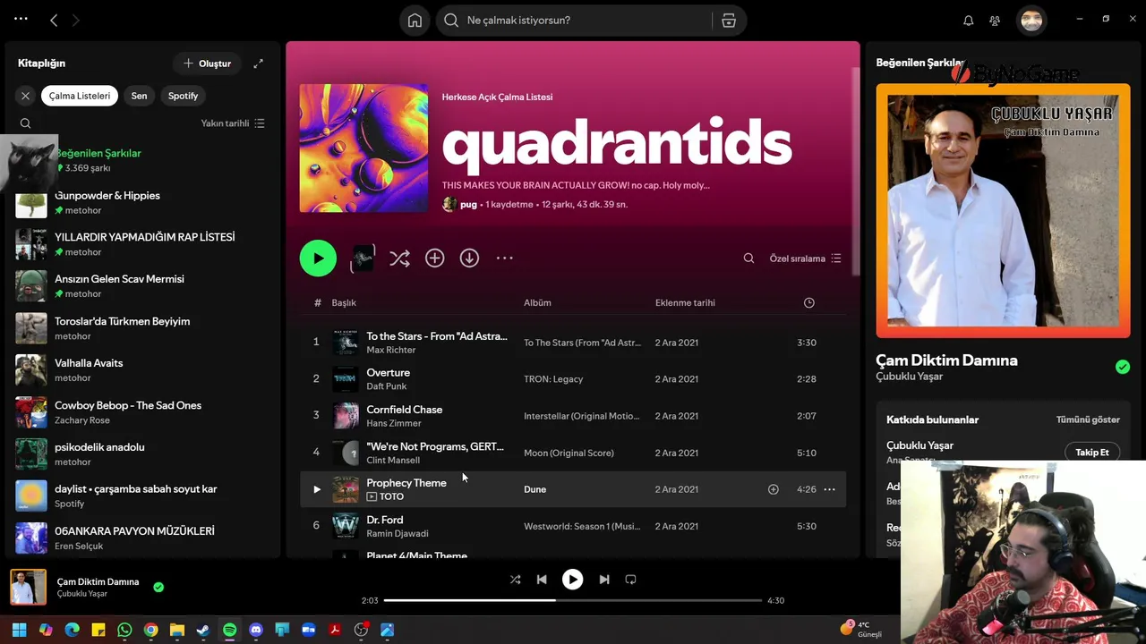Open Cowboy Bebop - The Sad Ones playlist
Image resolution: width=1146 pixels, height=644 pixels.
[x=143, y=412]
